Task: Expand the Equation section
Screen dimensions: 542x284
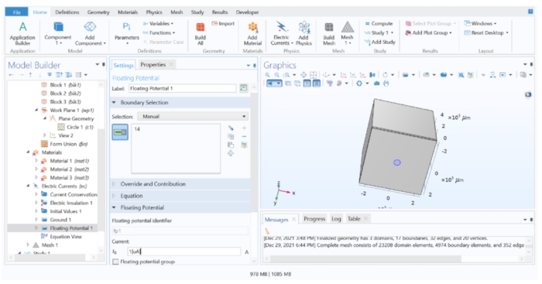Action: 180,196
